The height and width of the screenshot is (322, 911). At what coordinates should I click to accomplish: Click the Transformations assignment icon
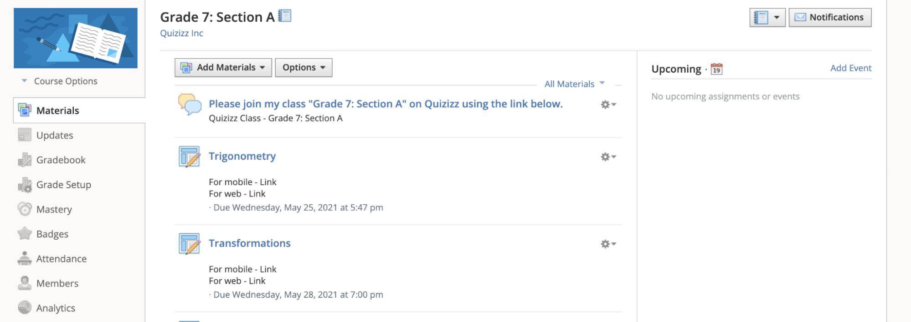pyautogui.click(x=190, y=244)
